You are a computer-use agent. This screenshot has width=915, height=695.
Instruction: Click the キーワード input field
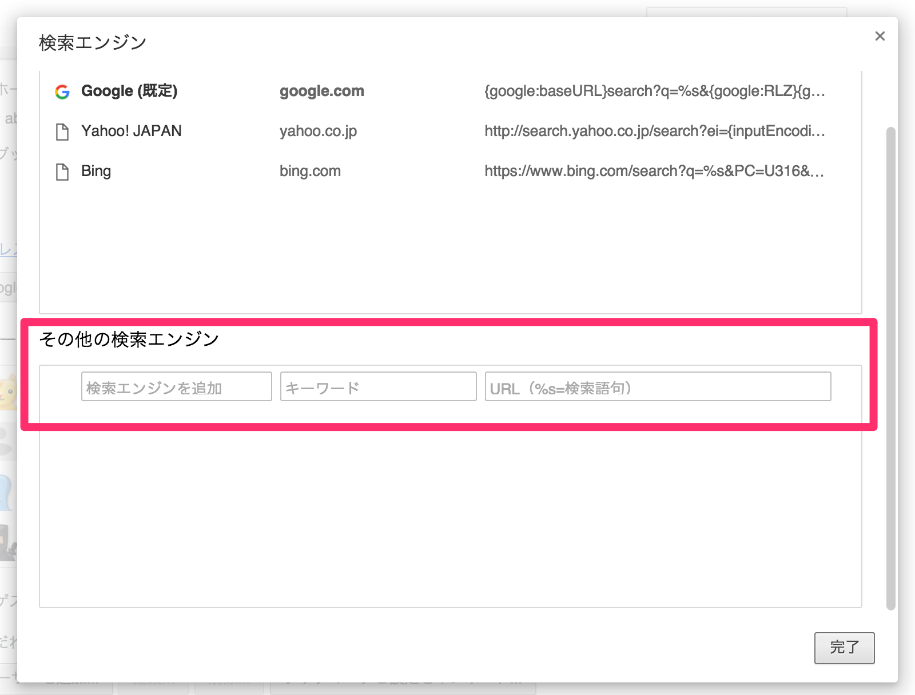[377, 386]
